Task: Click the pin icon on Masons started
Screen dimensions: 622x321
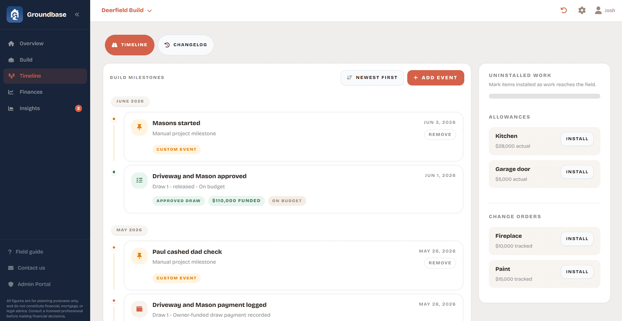Action: [139, 127]
